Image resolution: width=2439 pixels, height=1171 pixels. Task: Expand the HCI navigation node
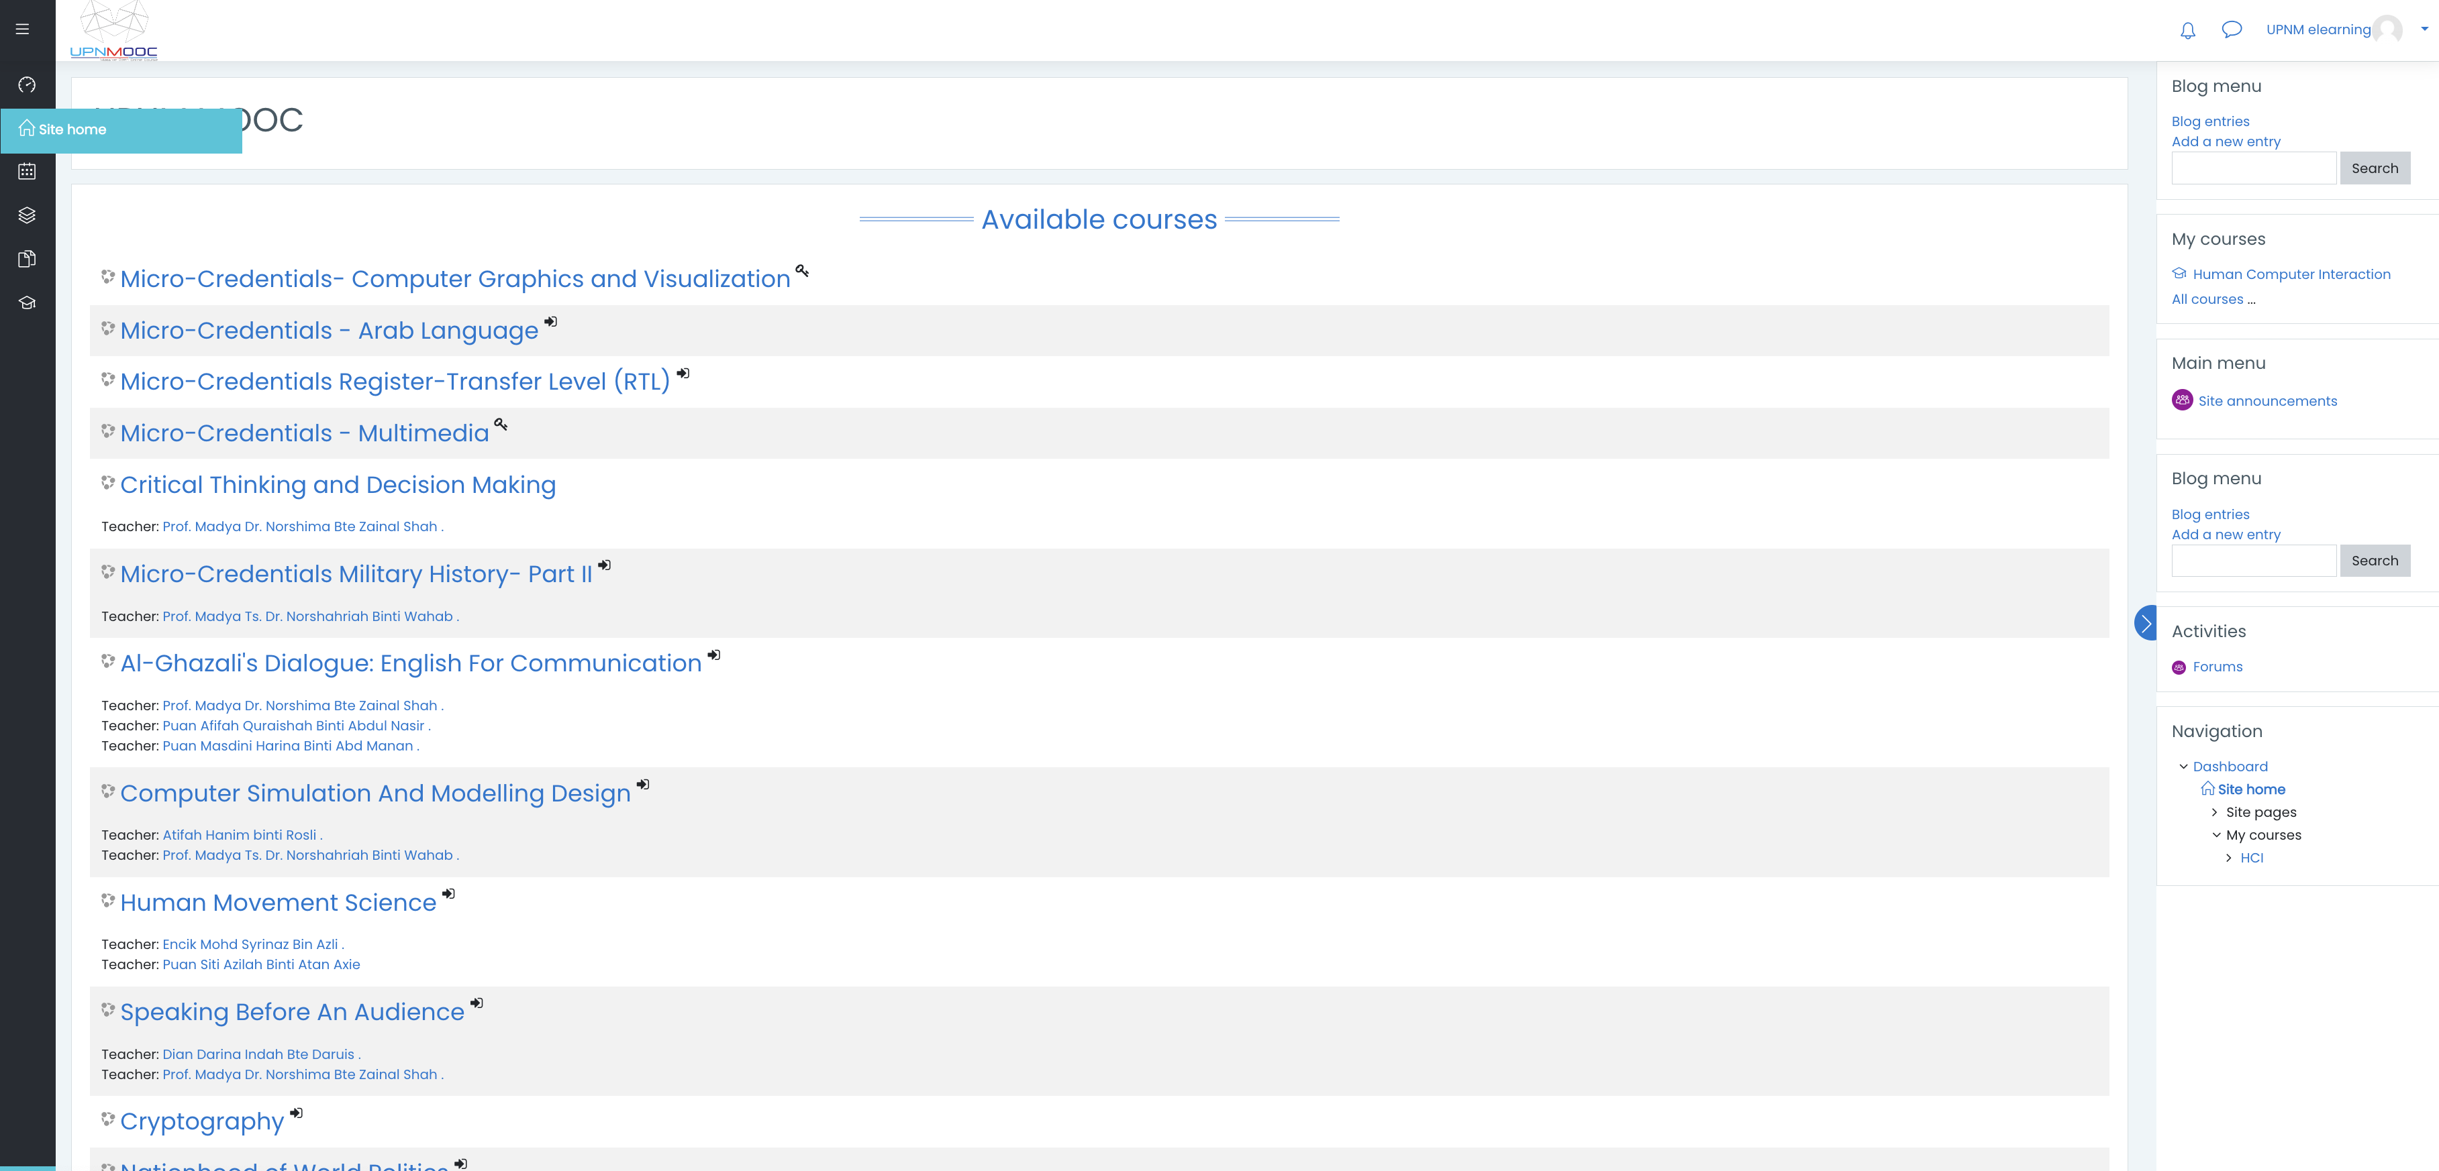pos(2229,858)
